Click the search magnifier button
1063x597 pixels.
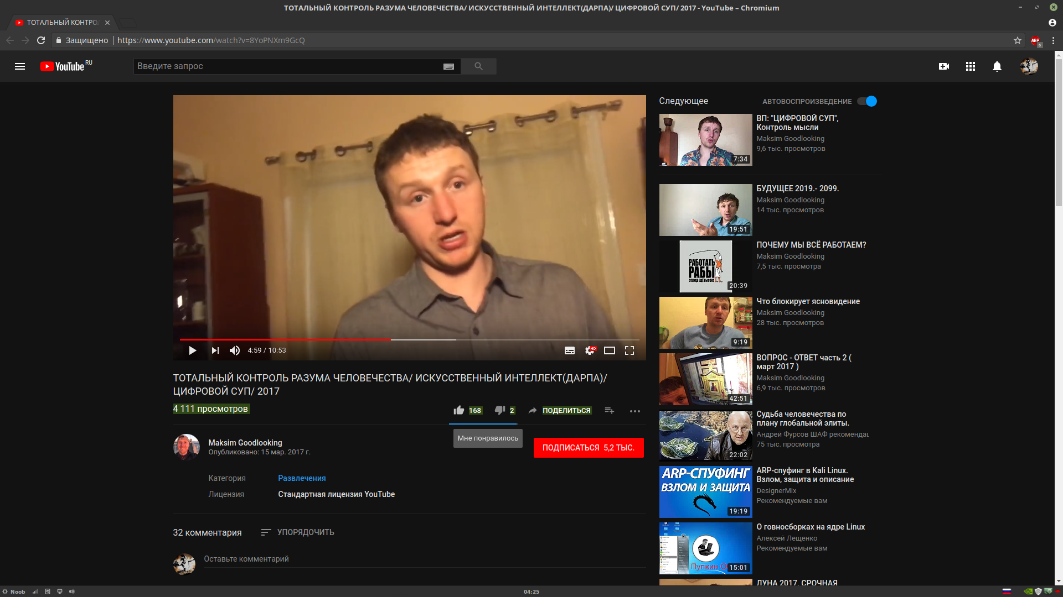click(x=478, y=66)
